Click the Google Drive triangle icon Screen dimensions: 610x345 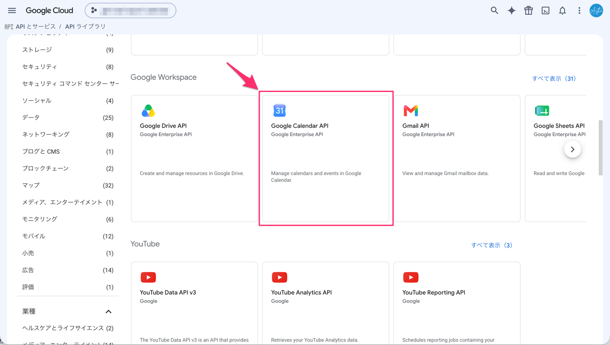click(x=148, y=111)
